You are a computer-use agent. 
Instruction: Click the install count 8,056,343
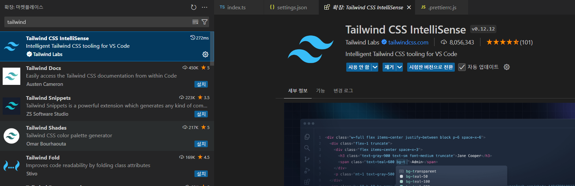[x=457, y=42]
